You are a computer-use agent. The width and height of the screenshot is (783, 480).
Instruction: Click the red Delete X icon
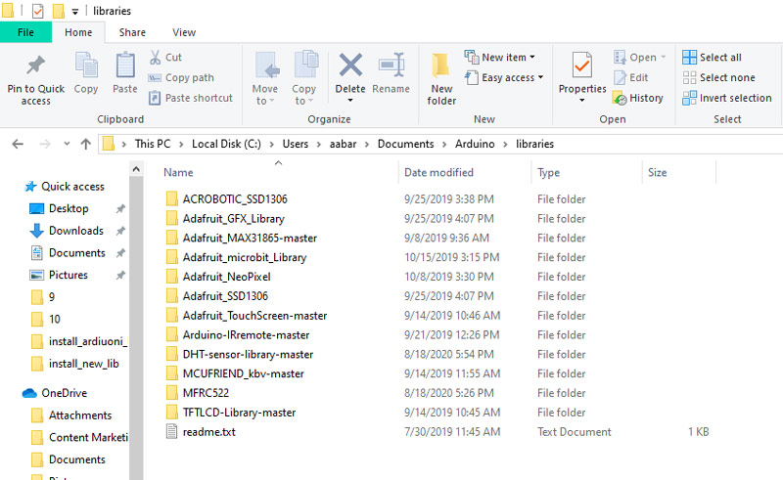pos(350,65)
